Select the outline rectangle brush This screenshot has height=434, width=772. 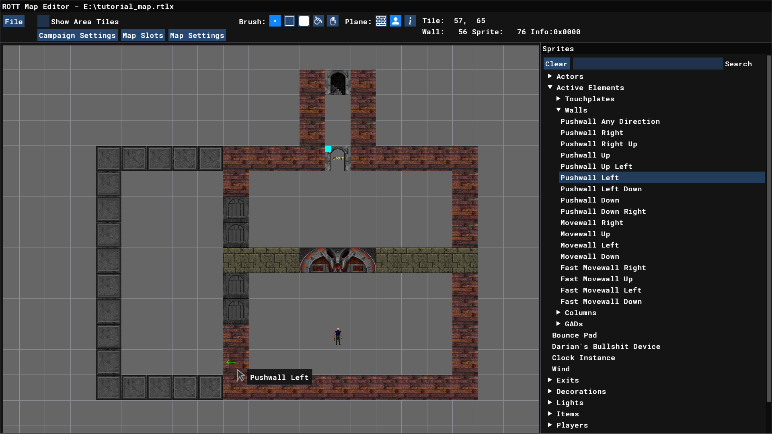point(289,21)
